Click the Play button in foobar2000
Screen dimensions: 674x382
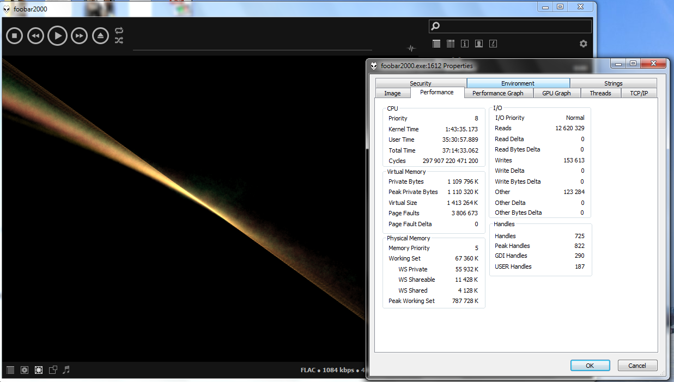[x=57, y=36]
